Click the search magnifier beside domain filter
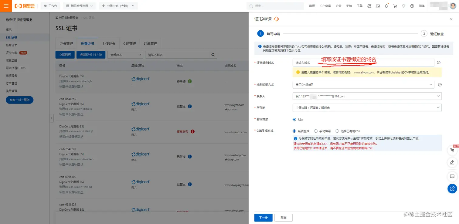The width and height of the screenshot is (459, 224). (213, 55)
